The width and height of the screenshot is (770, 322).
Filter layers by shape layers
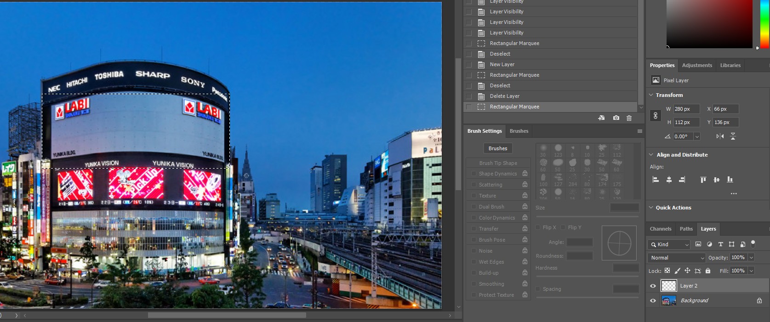pos(731,244)
